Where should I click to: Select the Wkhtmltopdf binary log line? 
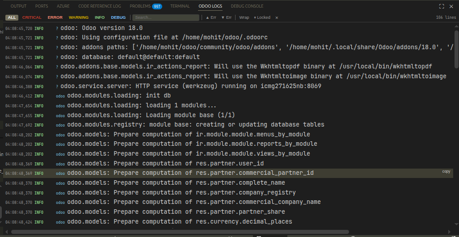(228, 67)
